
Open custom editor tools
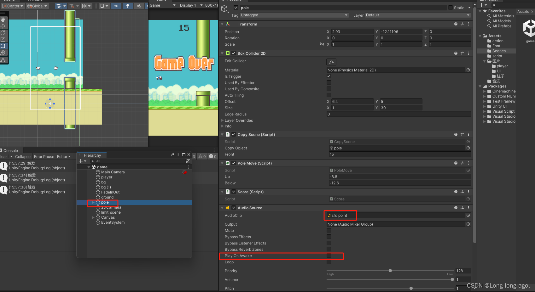3,60
